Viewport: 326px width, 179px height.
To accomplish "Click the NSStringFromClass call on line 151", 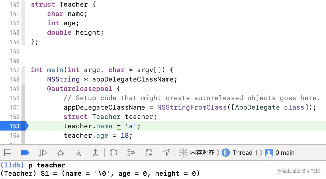I will [x=192, y=107].
